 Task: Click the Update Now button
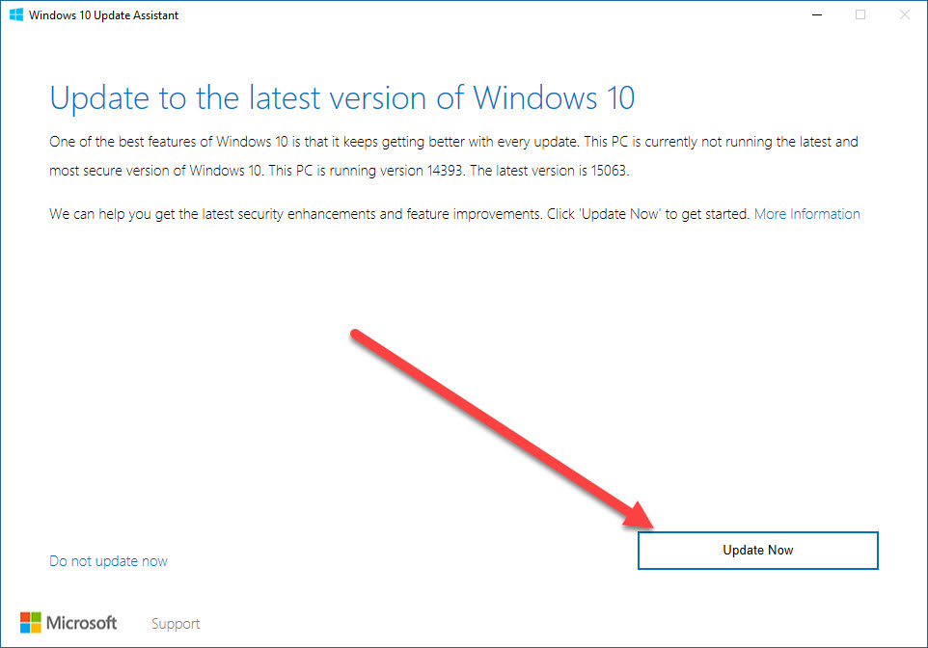pyautogui.click(x=757, y=551)
